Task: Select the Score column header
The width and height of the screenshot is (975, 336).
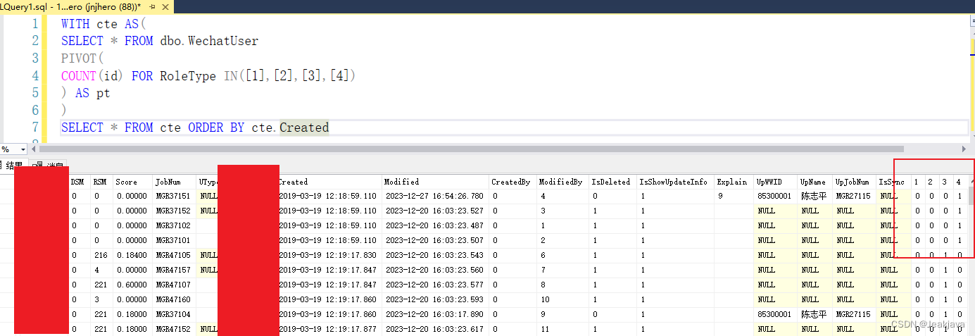Action: pos(132,182)
